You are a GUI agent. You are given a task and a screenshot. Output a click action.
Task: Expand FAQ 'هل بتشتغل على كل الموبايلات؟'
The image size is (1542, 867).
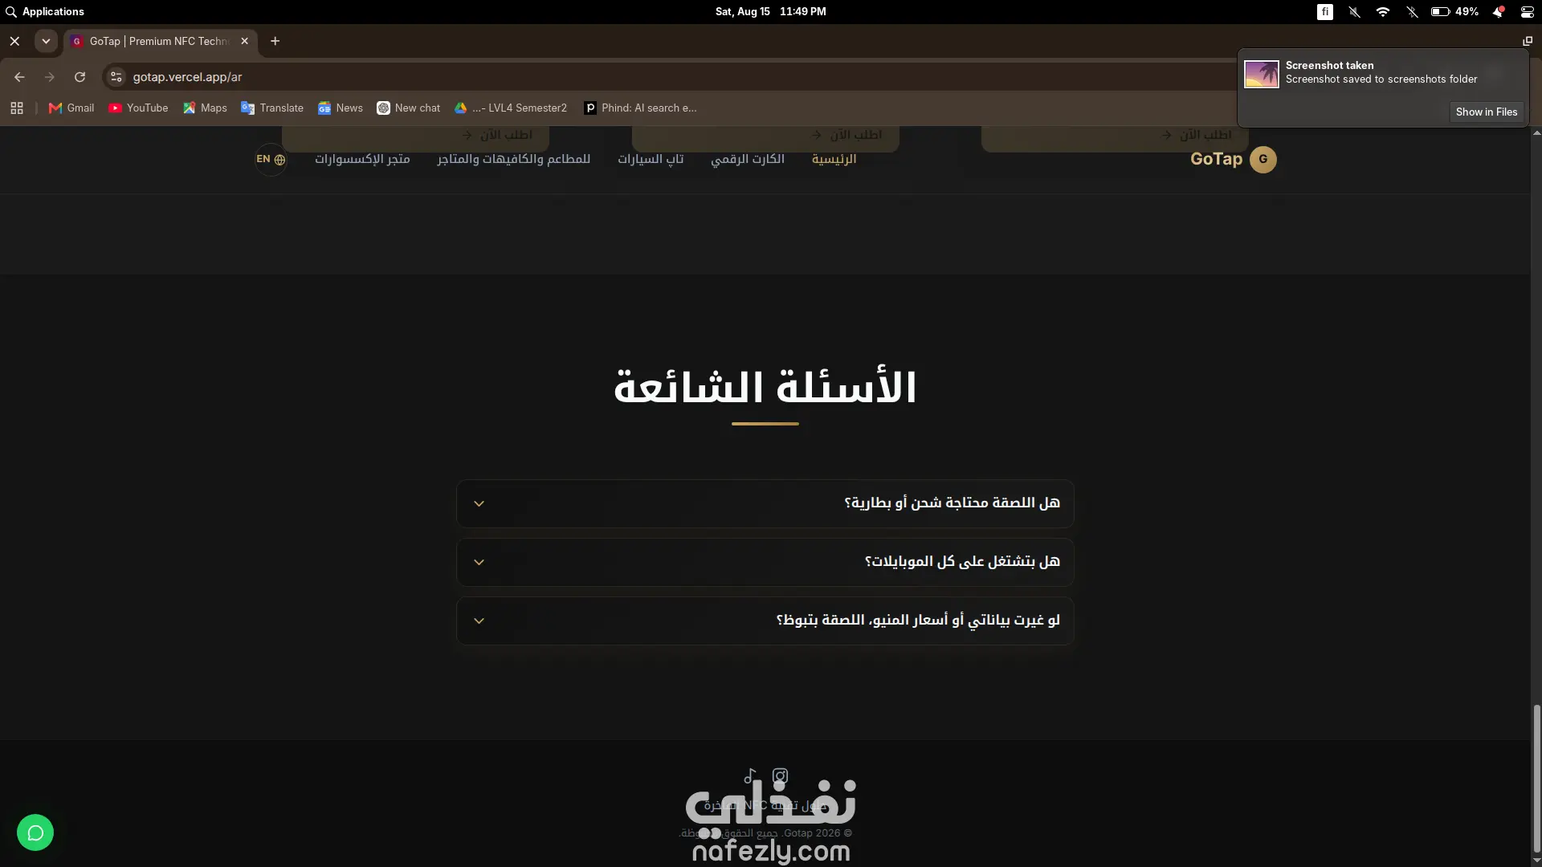click(x=765, y=562)
